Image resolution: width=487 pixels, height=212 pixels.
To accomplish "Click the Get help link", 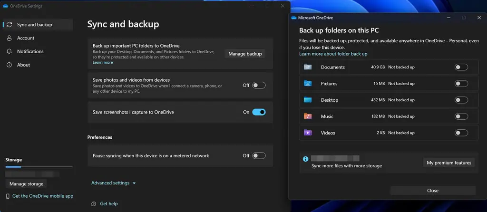I will coord(109,204).
